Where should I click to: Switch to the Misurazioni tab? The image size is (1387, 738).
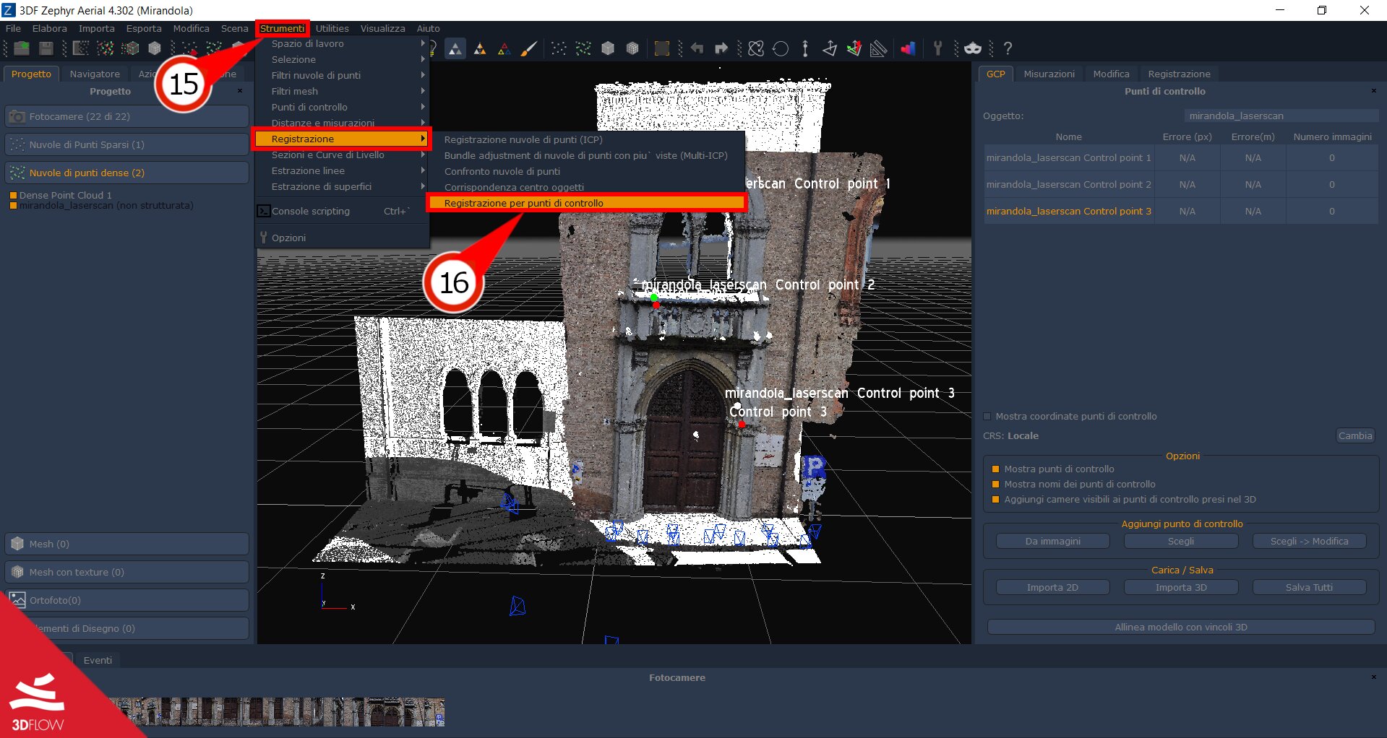pyautogui.click(x=1049, y=74)
